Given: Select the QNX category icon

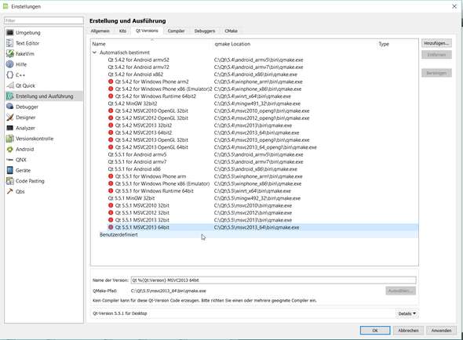Looking at the screenshot, I should pos(9,160).
